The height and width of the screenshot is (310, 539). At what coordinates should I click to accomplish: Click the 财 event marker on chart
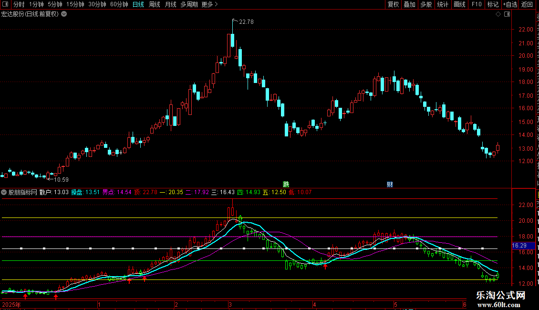point(390,185)
